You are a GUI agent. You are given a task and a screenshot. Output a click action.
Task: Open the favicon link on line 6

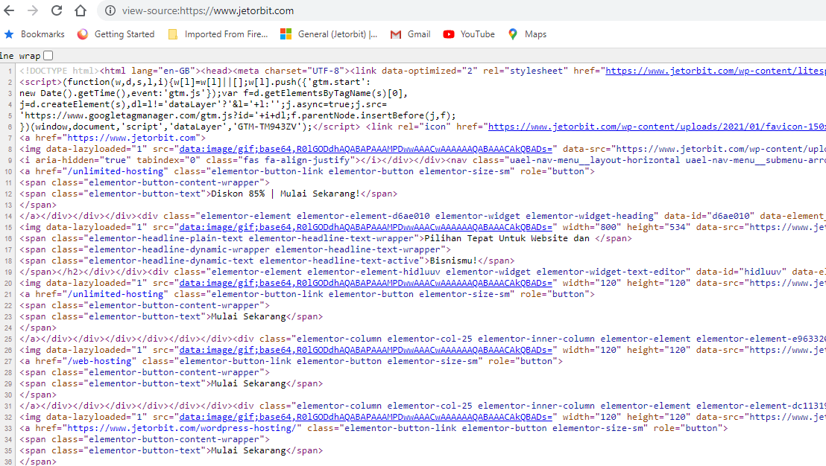(x=657, y=127)
